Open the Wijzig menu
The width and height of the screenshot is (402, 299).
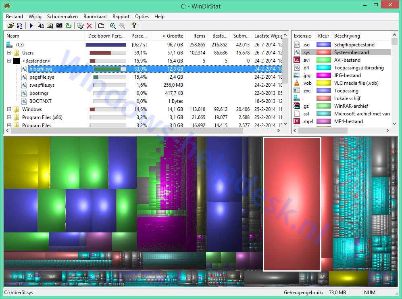35,17
